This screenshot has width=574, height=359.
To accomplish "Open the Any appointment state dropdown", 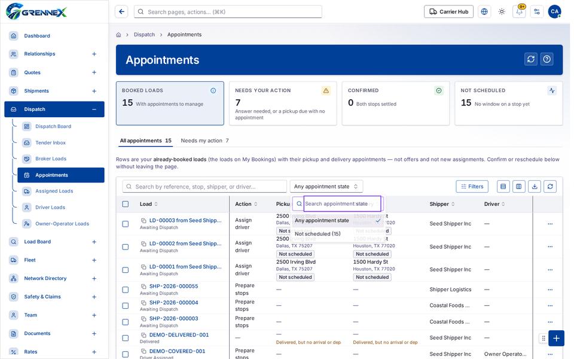I will (x=326, y=187).
